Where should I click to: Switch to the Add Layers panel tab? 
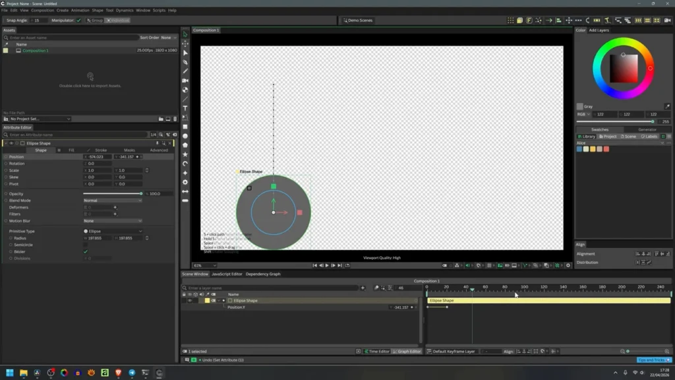coord(599,30)
